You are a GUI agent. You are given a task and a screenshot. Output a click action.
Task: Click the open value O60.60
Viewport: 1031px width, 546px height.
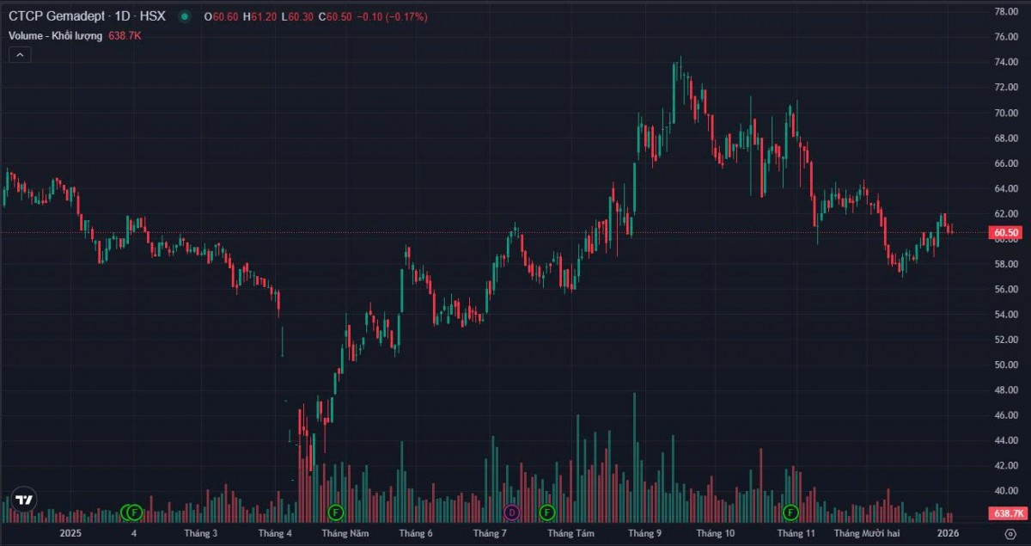click(221, 17)
